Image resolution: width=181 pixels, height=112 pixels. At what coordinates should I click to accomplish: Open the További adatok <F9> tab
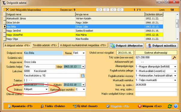tap(45, 45)
